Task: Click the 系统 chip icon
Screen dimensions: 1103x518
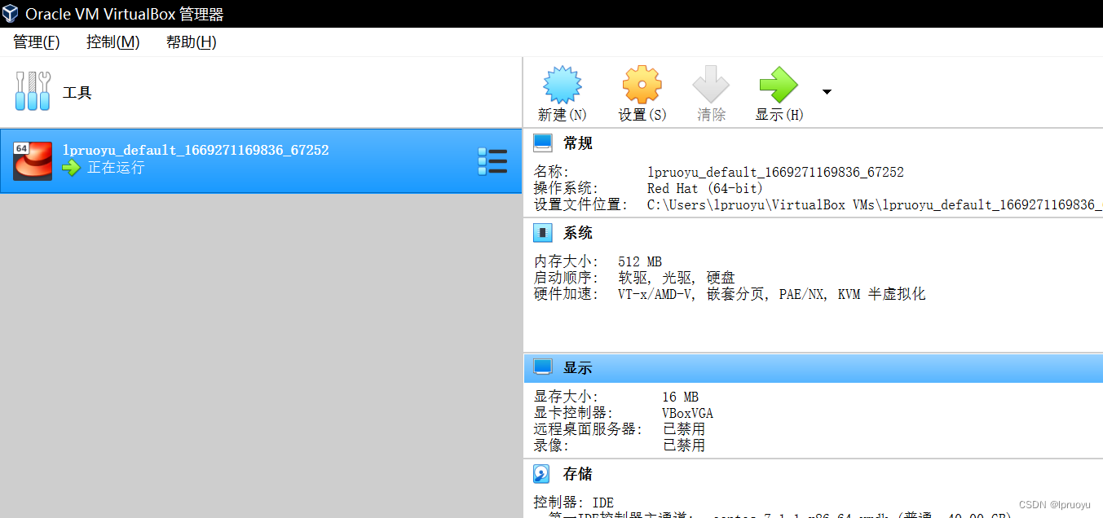Action: [543, 233]
